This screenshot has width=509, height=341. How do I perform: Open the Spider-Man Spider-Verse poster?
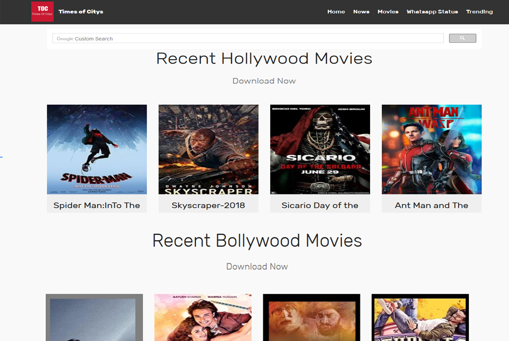click(97, 149)
